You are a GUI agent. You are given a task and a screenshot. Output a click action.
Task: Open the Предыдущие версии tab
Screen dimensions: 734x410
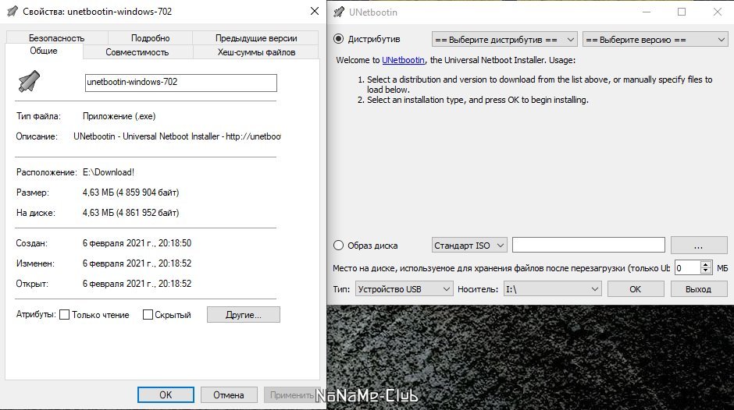[x=256, y=38]
